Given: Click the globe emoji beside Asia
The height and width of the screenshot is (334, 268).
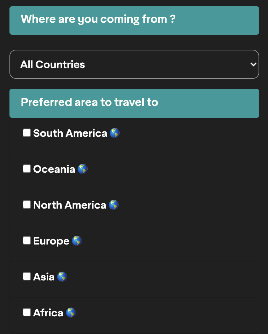Looking at the screenshot, I should pos(62,277).
